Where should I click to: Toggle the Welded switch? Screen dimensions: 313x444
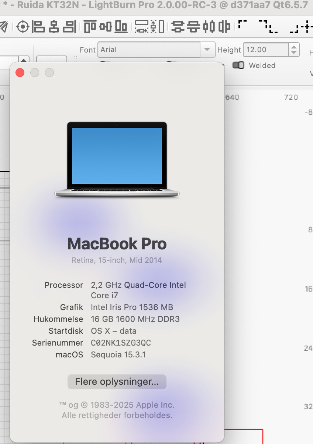238,65
